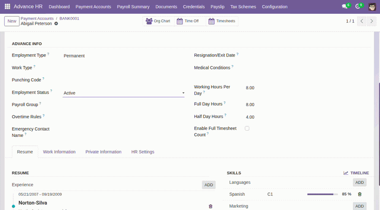Click the New button
This screenshot has height=210, width=380.
click(x=12, y=21)
